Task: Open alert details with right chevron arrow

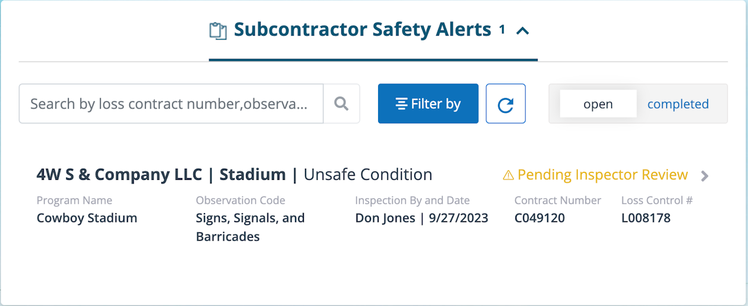Action: coord(705,176)
